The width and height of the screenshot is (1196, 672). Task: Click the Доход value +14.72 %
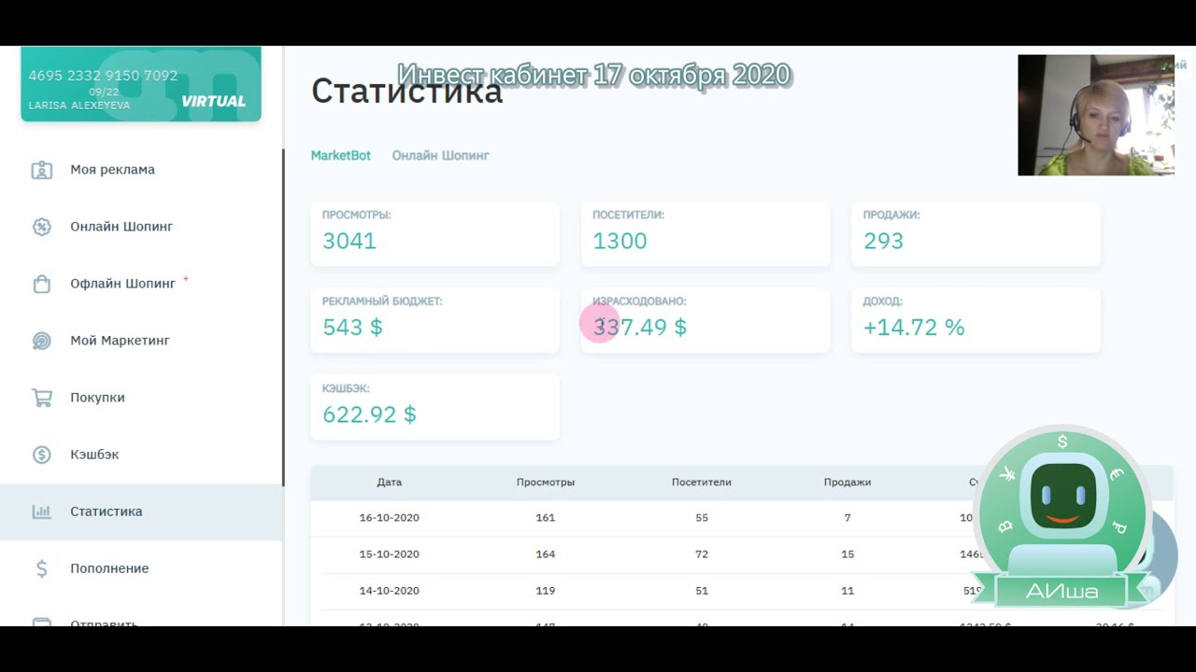point(914,328)
